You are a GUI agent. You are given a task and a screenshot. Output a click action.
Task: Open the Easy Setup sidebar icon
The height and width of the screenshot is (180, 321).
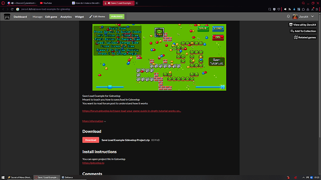[317, 9]
